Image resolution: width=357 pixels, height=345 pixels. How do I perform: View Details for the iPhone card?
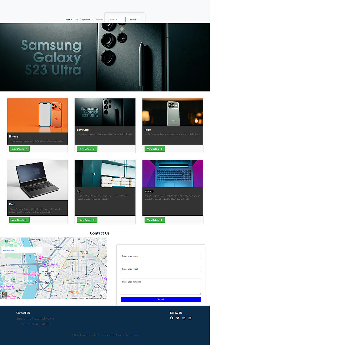pyautogui.click(x=19, y=149)
